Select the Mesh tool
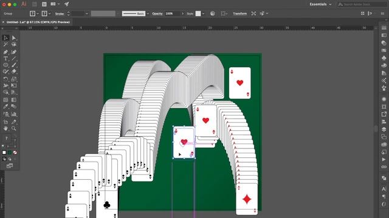 (x=5, y=100)
